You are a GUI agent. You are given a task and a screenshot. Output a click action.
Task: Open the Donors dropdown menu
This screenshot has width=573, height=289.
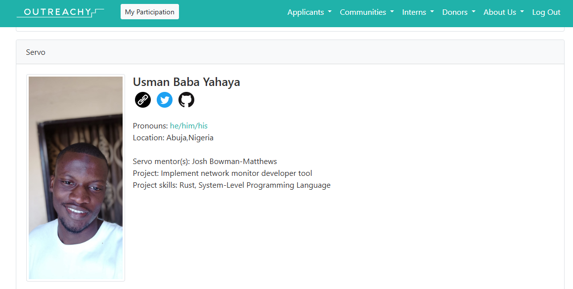[459, 12]
